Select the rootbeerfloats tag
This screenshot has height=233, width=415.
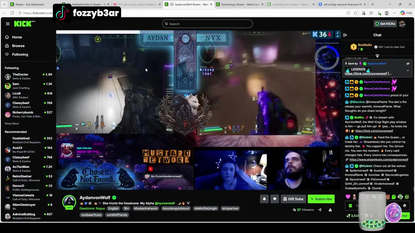(91, 215)
